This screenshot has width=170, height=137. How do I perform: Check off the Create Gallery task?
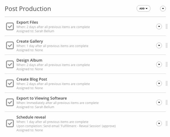(10, 45)
